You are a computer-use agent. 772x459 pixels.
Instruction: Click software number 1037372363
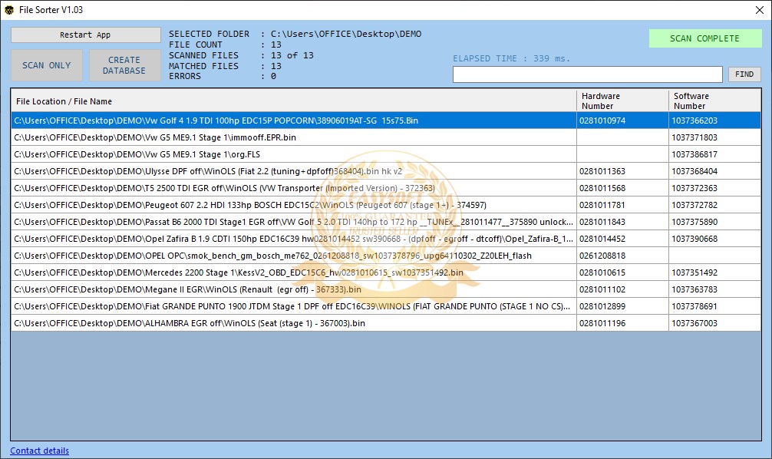[x=694, y=188]
